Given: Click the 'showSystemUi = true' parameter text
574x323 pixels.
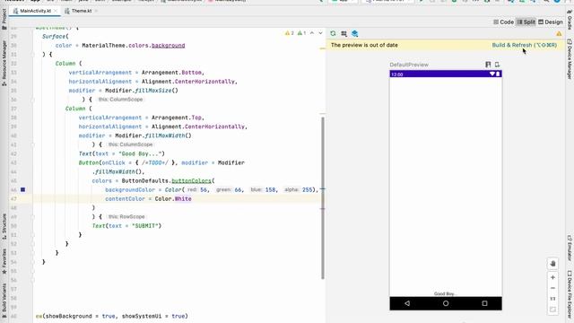Looking at the screenshot, I should click(153, 316).
